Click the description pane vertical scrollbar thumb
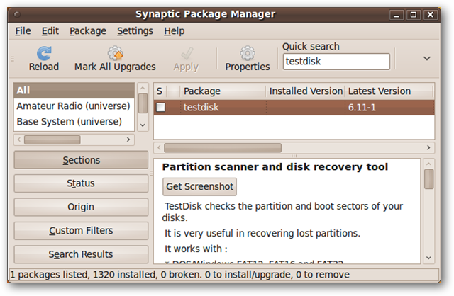The image size is (454, 296). coord(428,179)
